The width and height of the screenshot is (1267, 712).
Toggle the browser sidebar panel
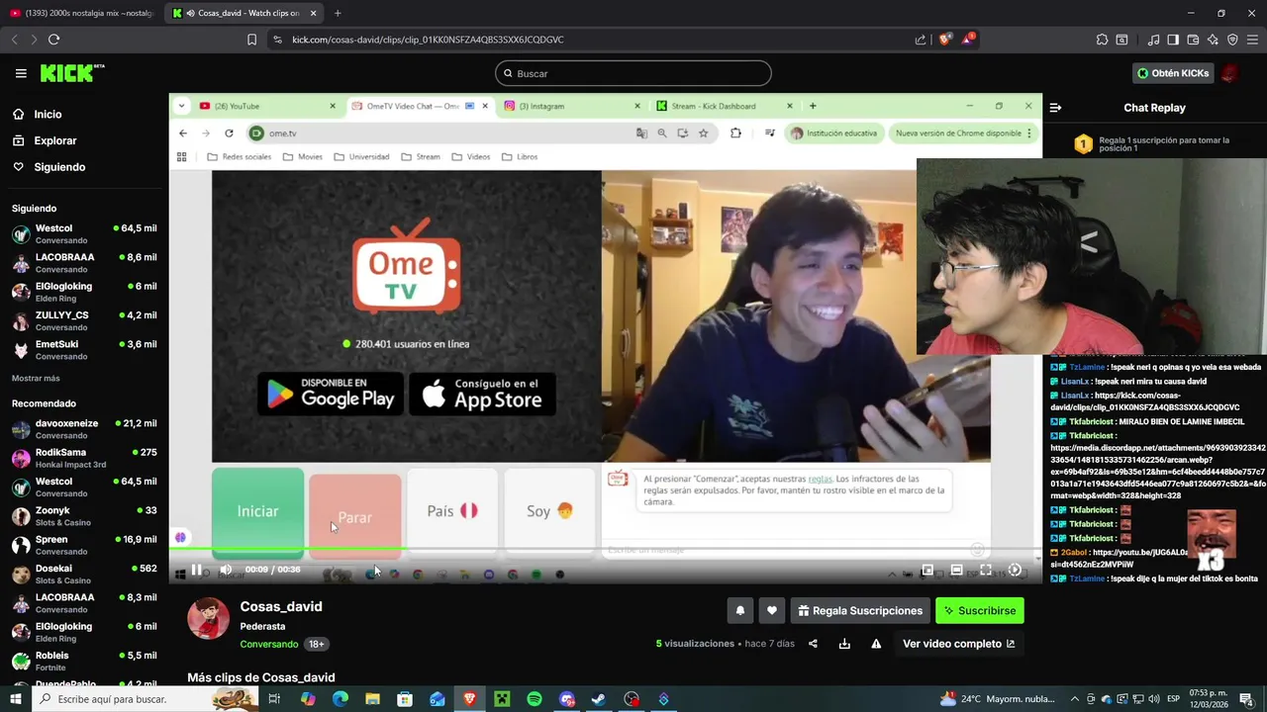[1173, 40]
